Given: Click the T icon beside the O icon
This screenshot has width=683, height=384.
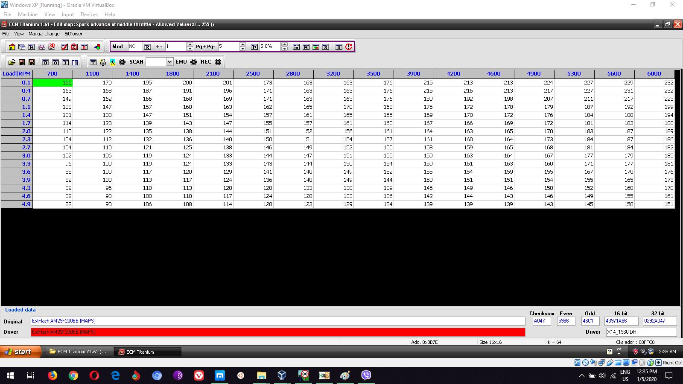Looking at the screenshot, I should point(65,62).
